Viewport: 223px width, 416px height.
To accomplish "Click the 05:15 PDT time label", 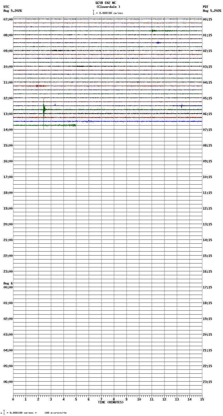I will coord(208,98).
